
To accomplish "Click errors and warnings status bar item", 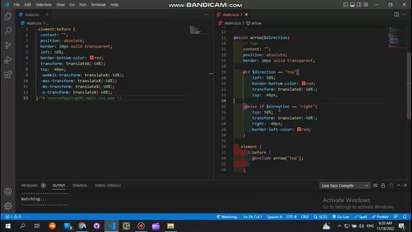I will click(x=13, y=217).
